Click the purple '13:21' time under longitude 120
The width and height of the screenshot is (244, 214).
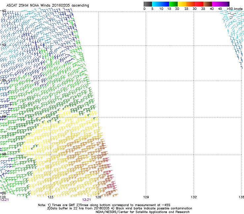coord(4,200)
